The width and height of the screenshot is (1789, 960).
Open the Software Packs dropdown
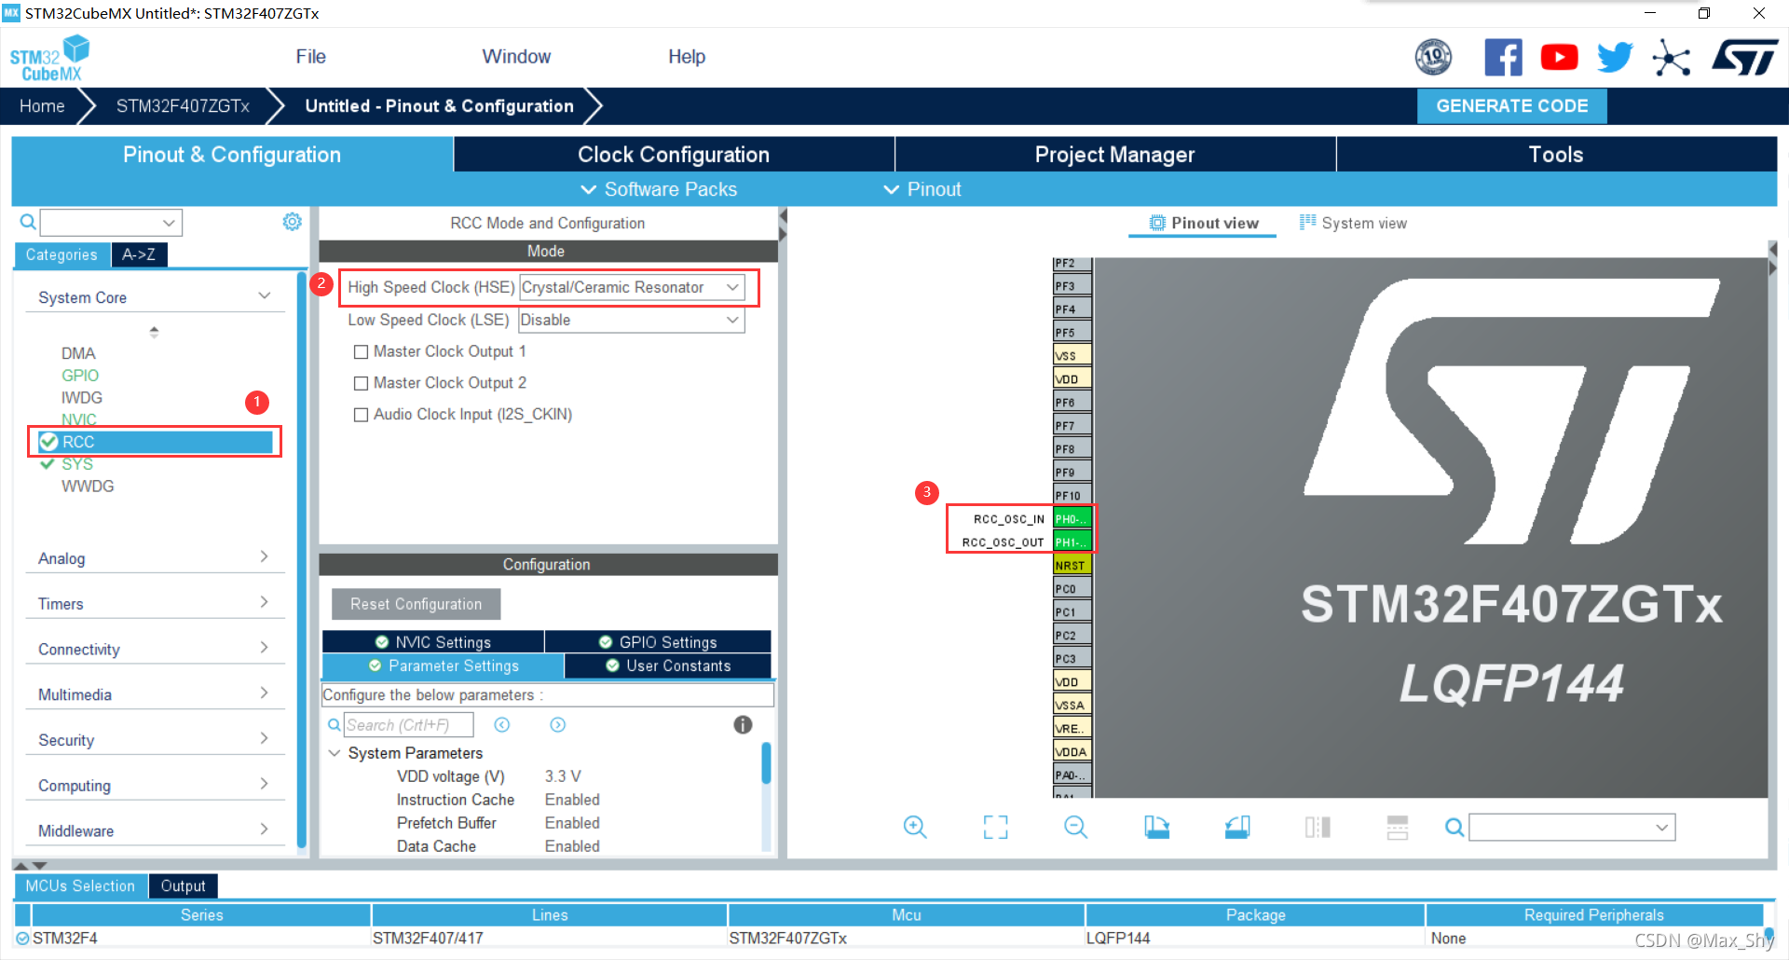coord(659,189)
